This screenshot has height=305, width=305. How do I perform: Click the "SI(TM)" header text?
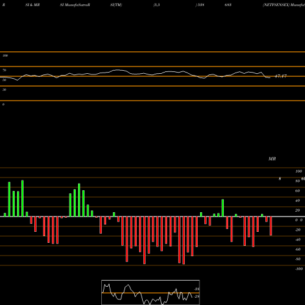[x=116, y=5]
